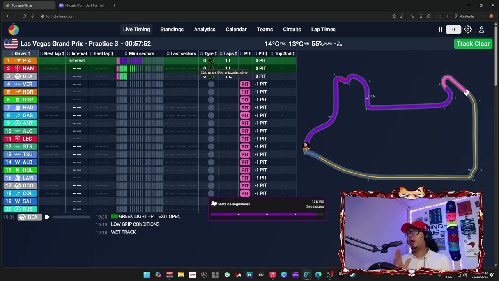Click the pink PIT badge for LEC

coord(245,139)
